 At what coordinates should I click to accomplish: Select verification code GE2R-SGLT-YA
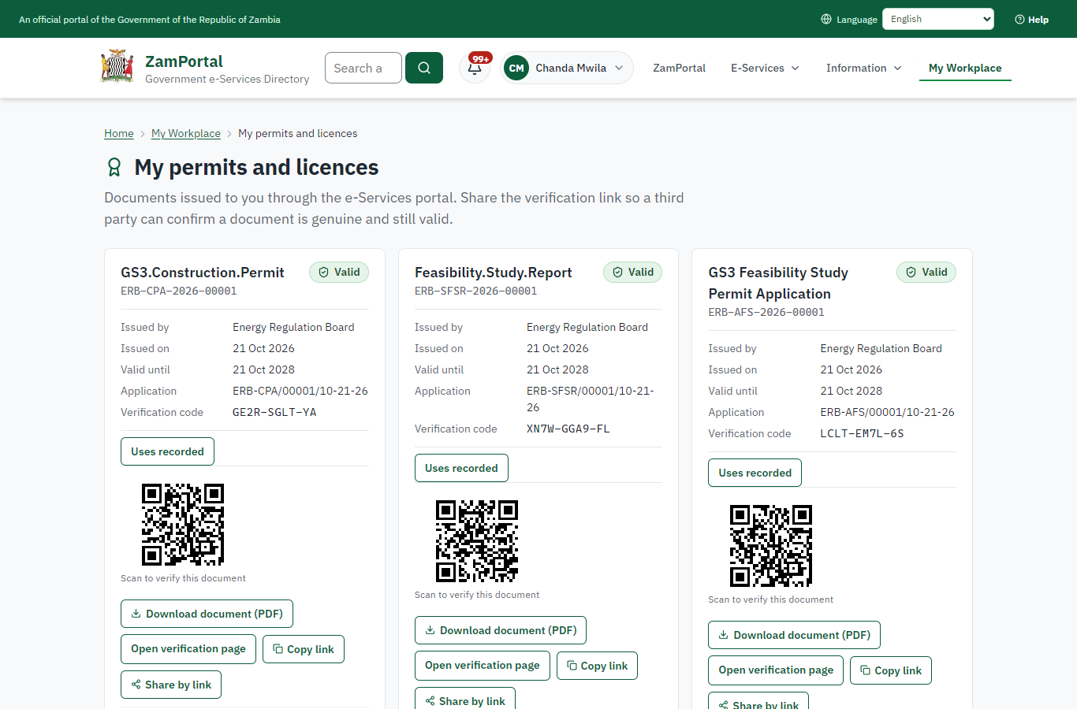click(274, 412)
